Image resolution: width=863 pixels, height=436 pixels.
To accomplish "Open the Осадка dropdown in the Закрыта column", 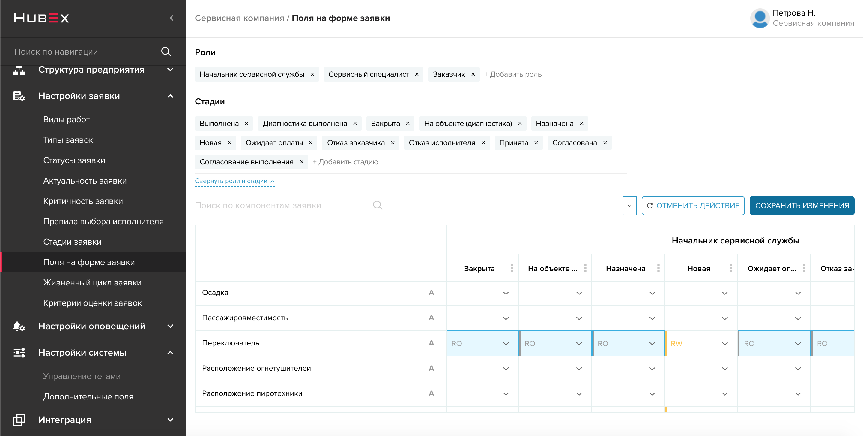I will (483, 293).
